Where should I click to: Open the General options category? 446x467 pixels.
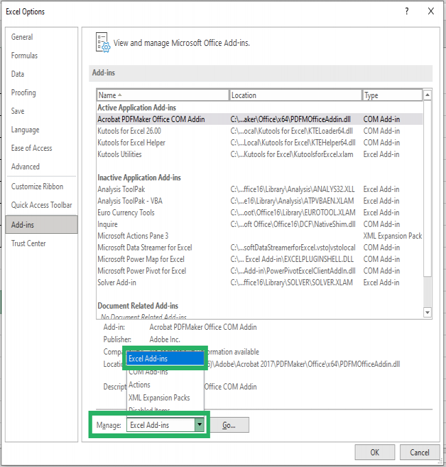tap(22, 37)
